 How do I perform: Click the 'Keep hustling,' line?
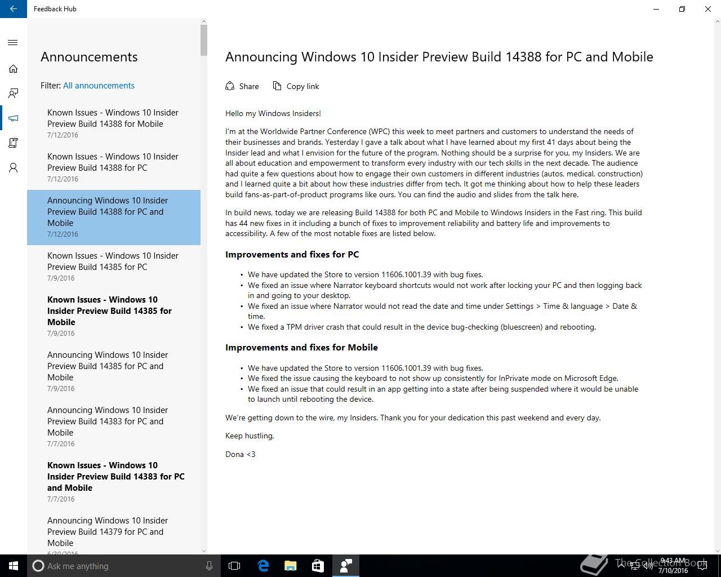point(250,436)
